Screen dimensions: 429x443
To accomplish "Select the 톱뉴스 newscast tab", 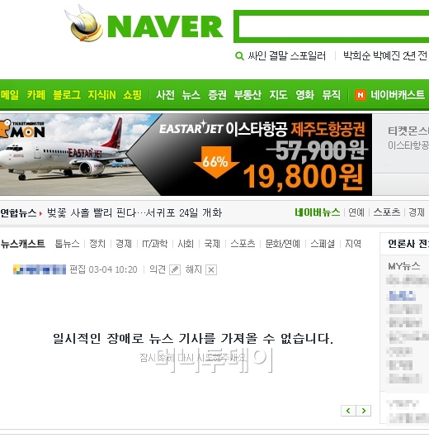I will [x=67, y=244].
